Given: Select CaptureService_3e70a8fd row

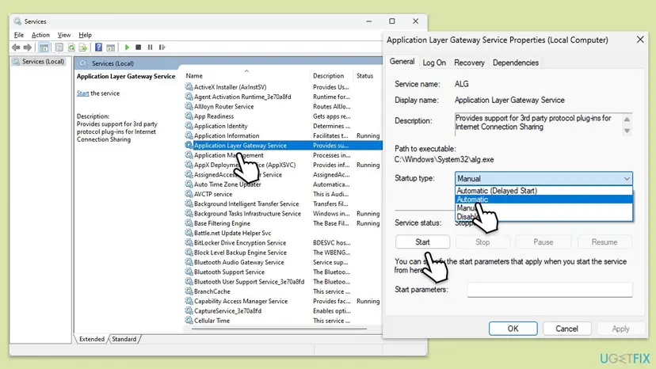Looking at the screenshot, I should coord(283,311).
